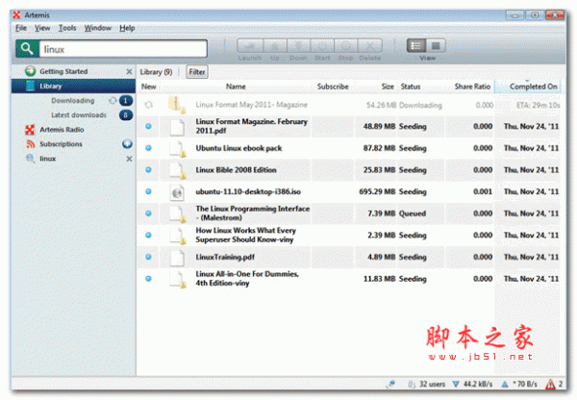The image size is (577, 400).
Task: Click folder icon of Linux Format May 2011
Action: click(177, 105)
